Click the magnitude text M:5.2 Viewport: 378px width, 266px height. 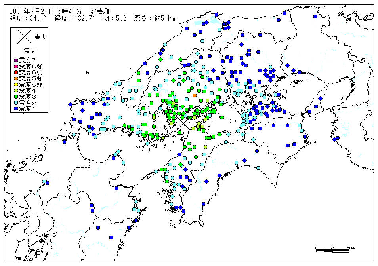click(x=115, y=18)
